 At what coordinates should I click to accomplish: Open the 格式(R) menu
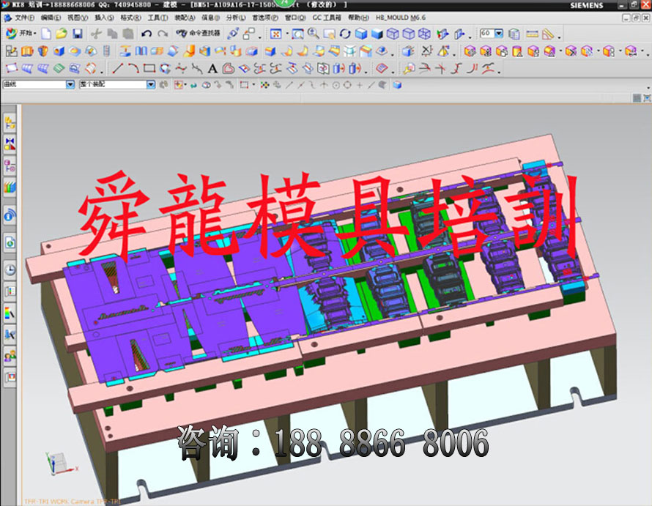[130, 18]
